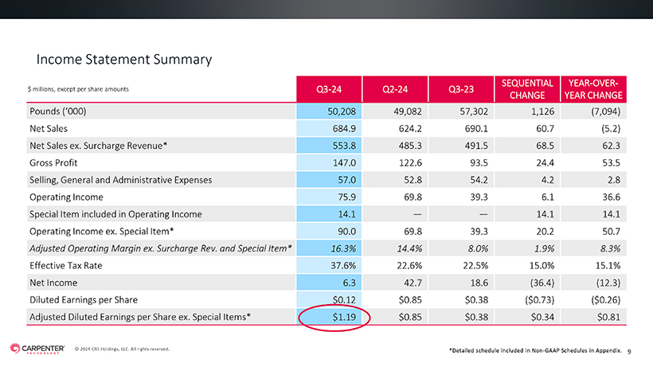This screenshot has height=367, width=653.
Task: Select the Q3-24 column header
Action: point(329,89)
